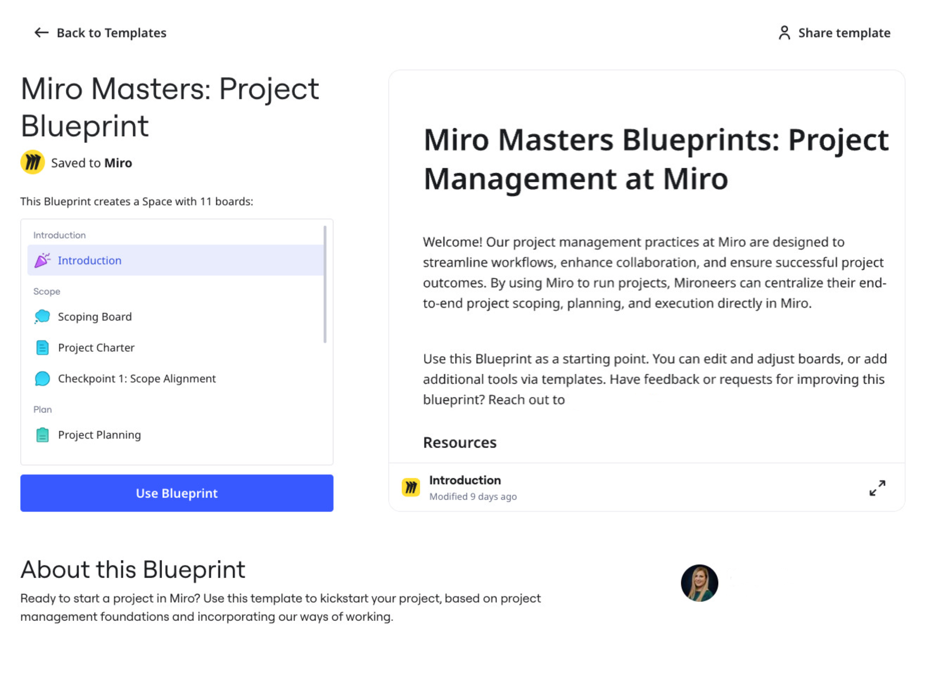Open Checkpoint 1: Scope Alignment board
927x700 pixels.
(x=137, y=379)
